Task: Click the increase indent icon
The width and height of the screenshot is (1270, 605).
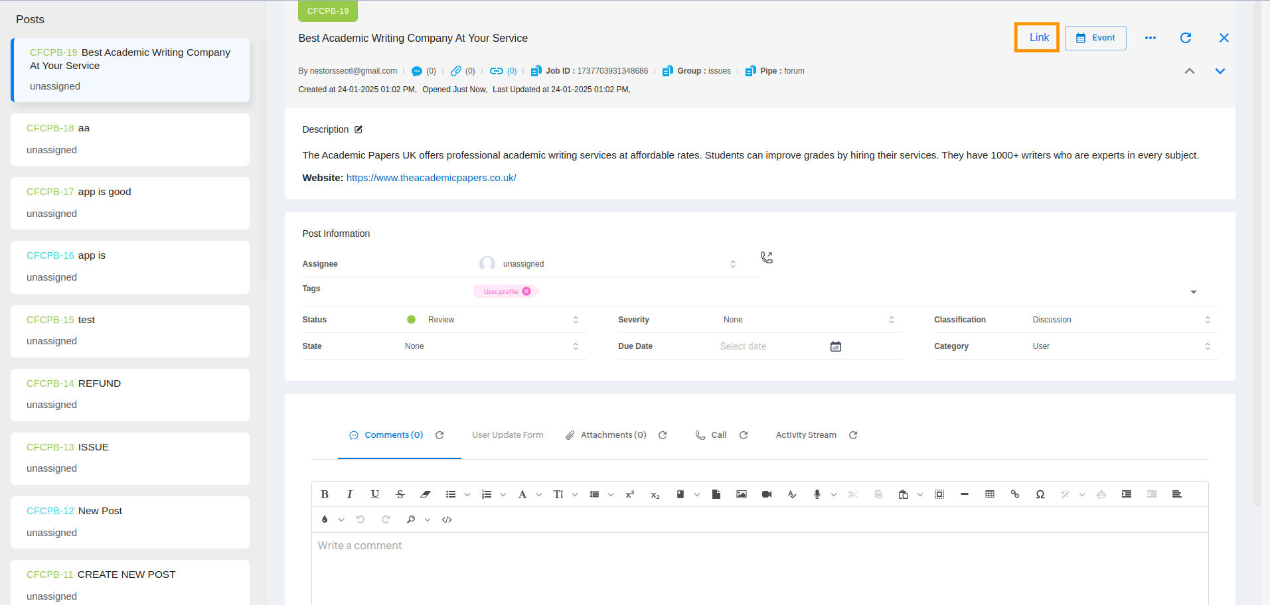Action: coord(1127,494)
